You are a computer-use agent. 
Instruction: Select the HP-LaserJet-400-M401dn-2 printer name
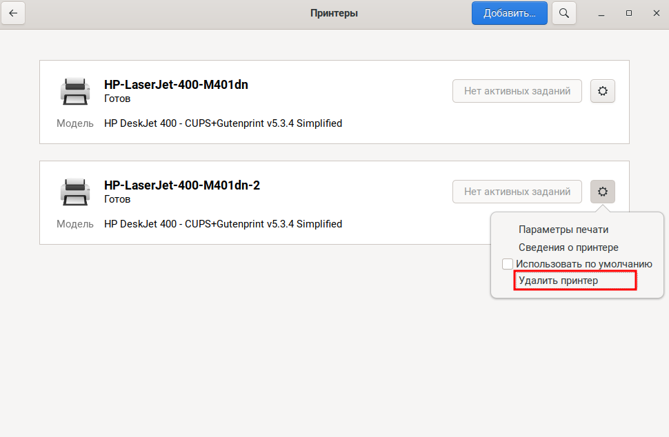(x=182, y=185)
